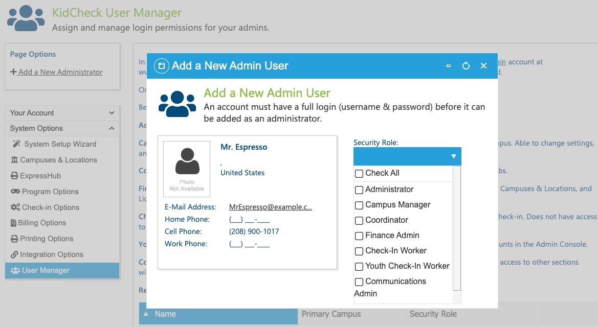Click the United States address text

click(242, 173)
